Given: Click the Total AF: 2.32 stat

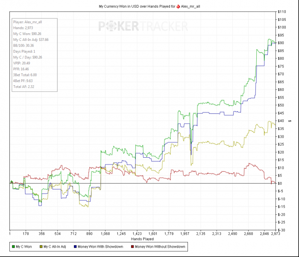Looking at the screenshot, I should [x=23, y=87].
